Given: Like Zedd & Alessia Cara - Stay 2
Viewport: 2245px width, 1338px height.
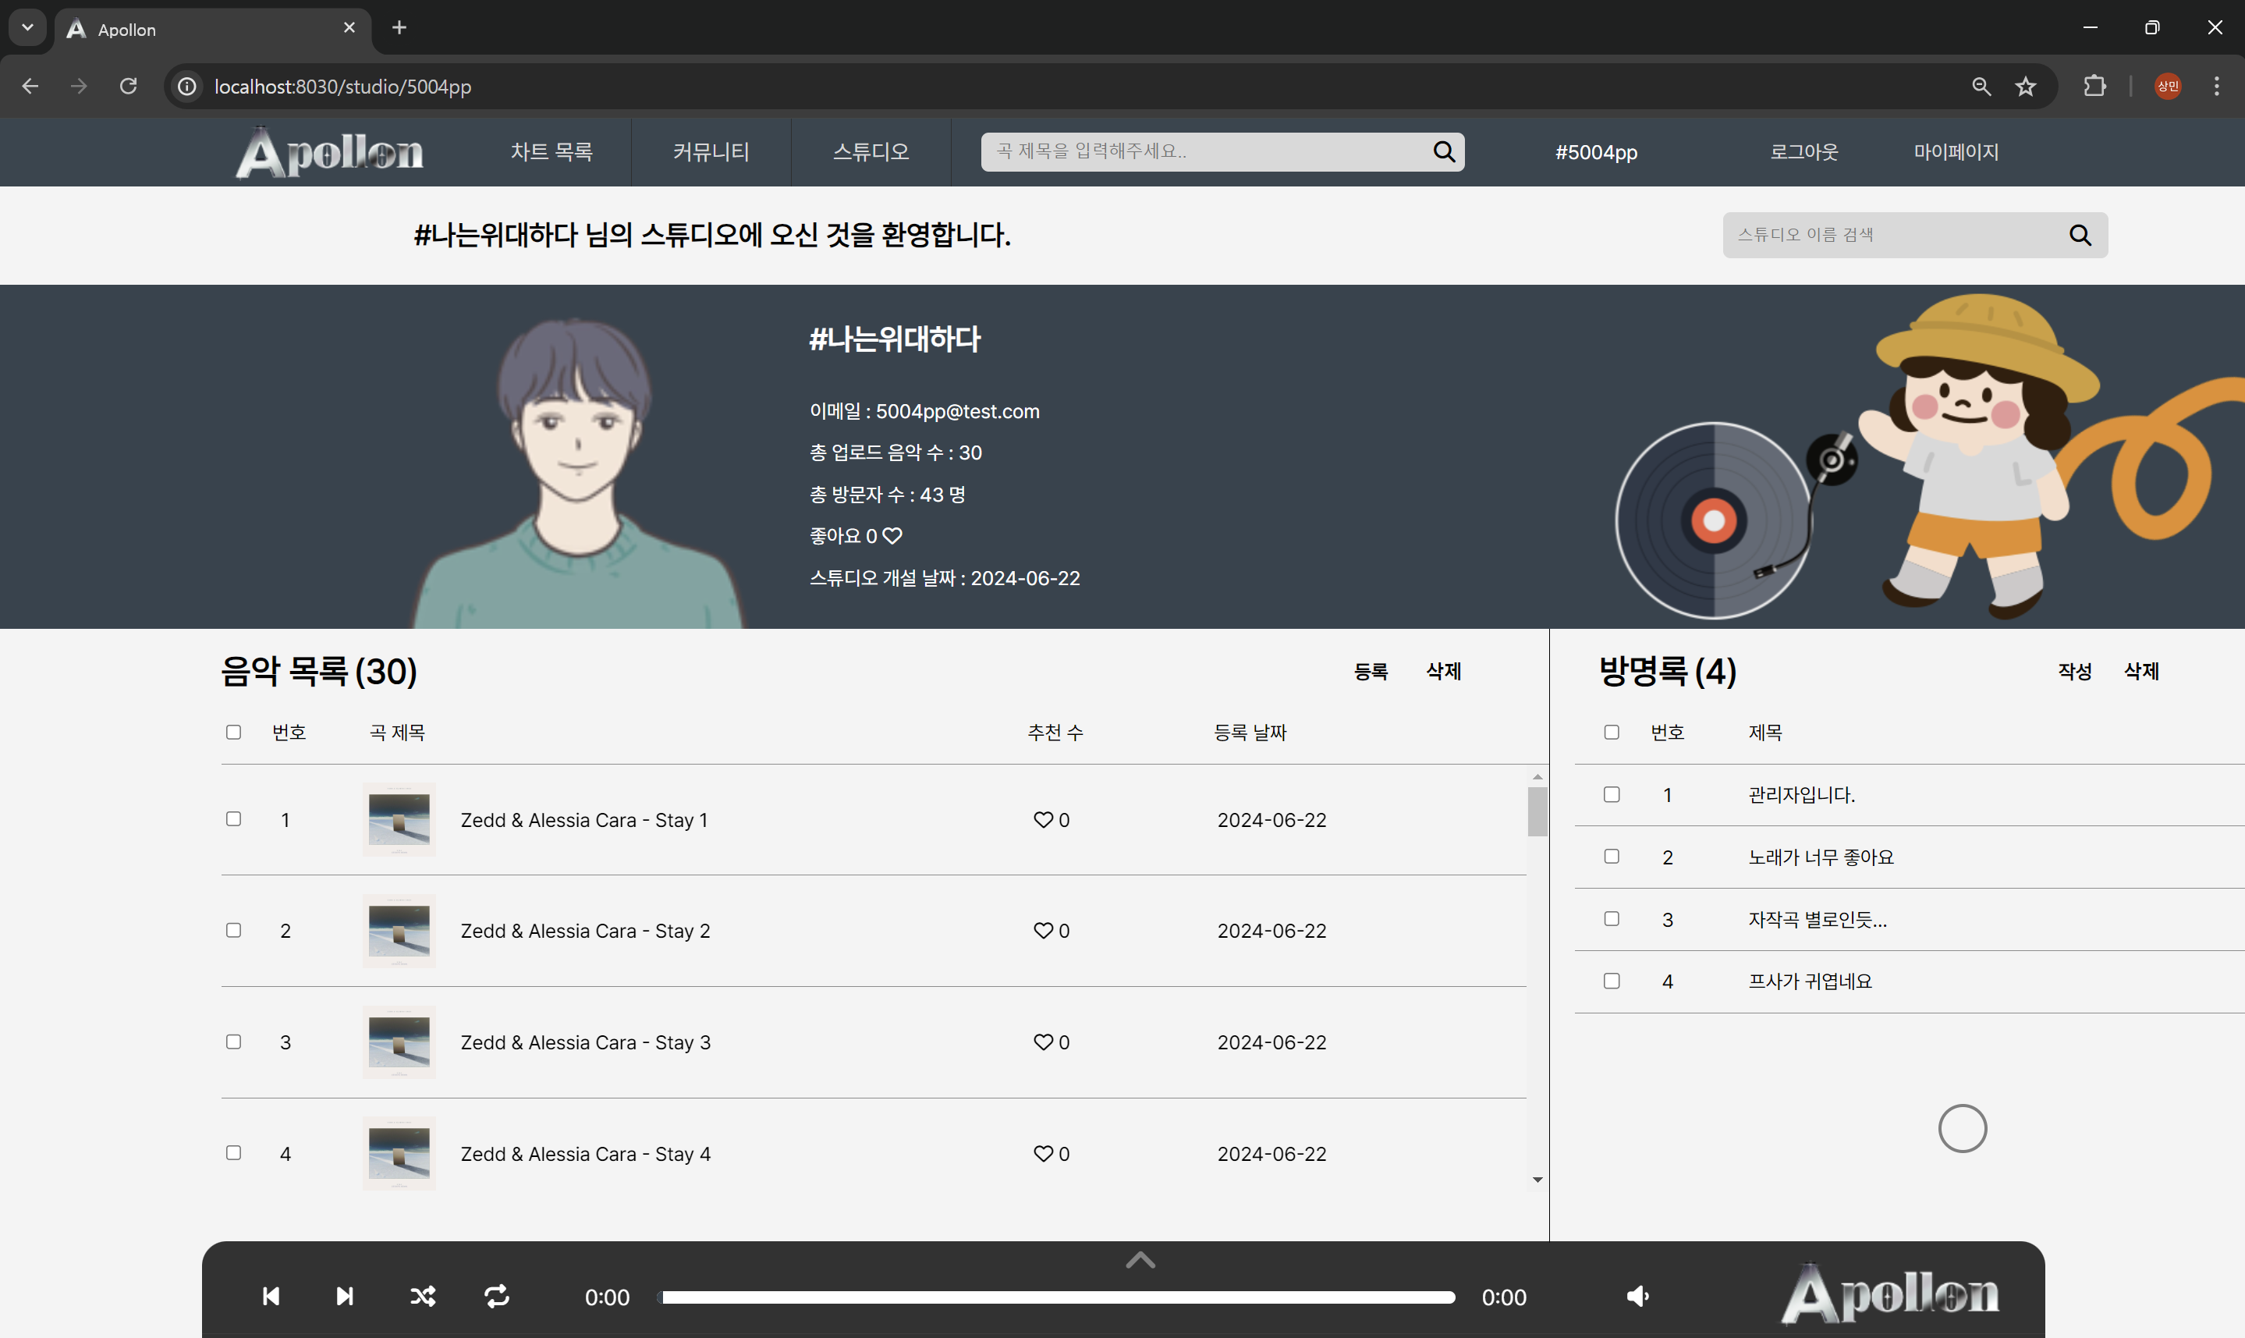Looking at the screenshot, I should click(x=1043, y=931).
